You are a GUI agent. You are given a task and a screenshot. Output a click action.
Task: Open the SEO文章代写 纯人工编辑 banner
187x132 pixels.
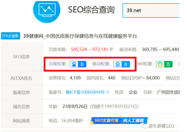[x=119, y=120]
